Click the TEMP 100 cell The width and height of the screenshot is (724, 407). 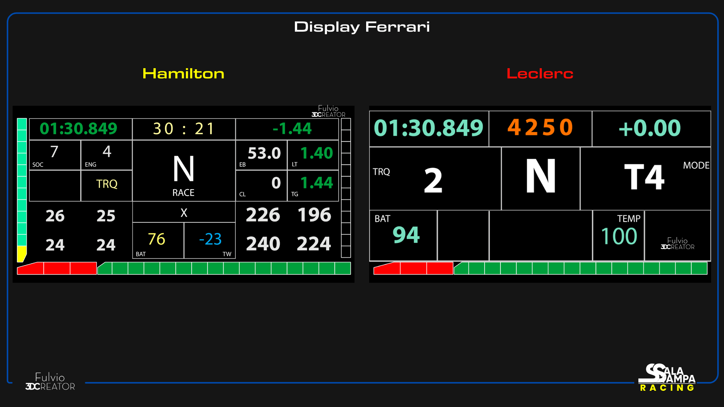pyautogui.click(x=618, y=235)
